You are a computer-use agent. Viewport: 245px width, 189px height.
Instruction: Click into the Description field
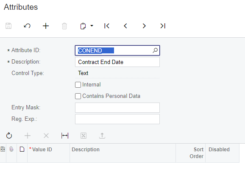pos(117,62)
